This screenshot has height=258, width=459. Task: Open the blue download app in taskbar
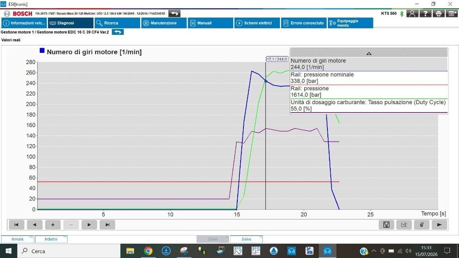[166, 251]
